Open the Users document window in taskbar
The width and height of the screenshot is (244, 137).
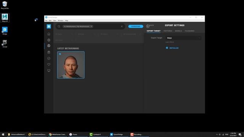tap(37, 134)
